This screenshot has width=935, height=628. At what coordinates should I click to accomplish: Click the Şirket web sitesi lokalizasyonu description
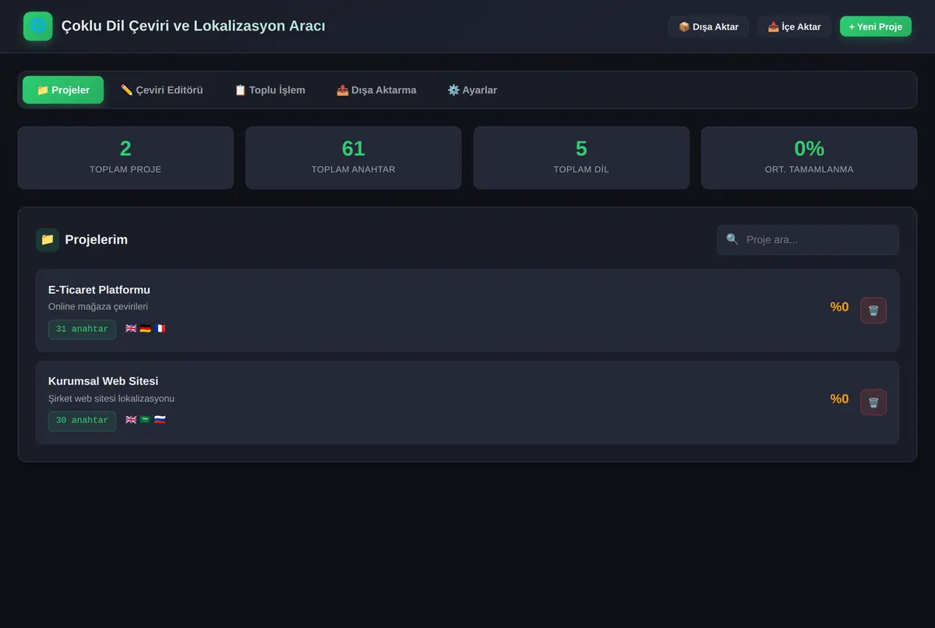pyautogui.click(x=111, y=399)
